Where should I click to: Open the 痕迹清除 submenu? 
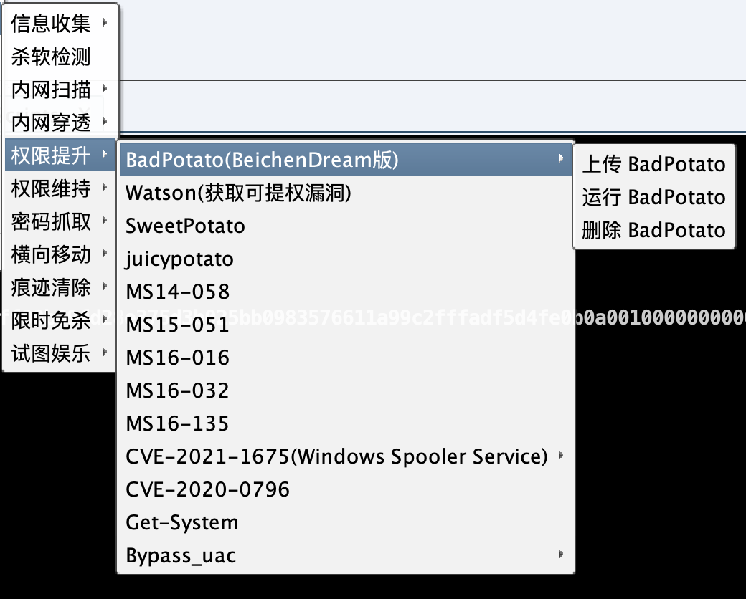pyautogui.click(x=60, y=287)
